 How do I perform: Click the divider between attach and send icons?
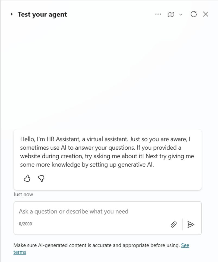[182, 224]
